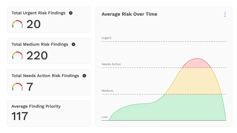
Task: Click the Total Needs Action Risk Findings title
Action: [45, 76]
